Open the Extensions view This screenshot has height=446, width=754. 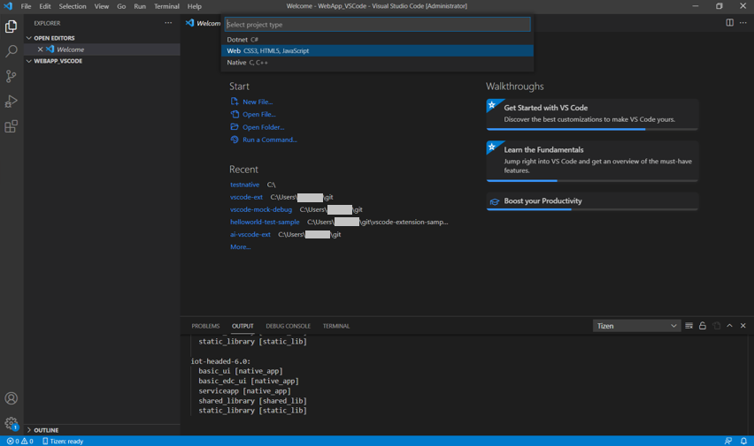point(12,127)
